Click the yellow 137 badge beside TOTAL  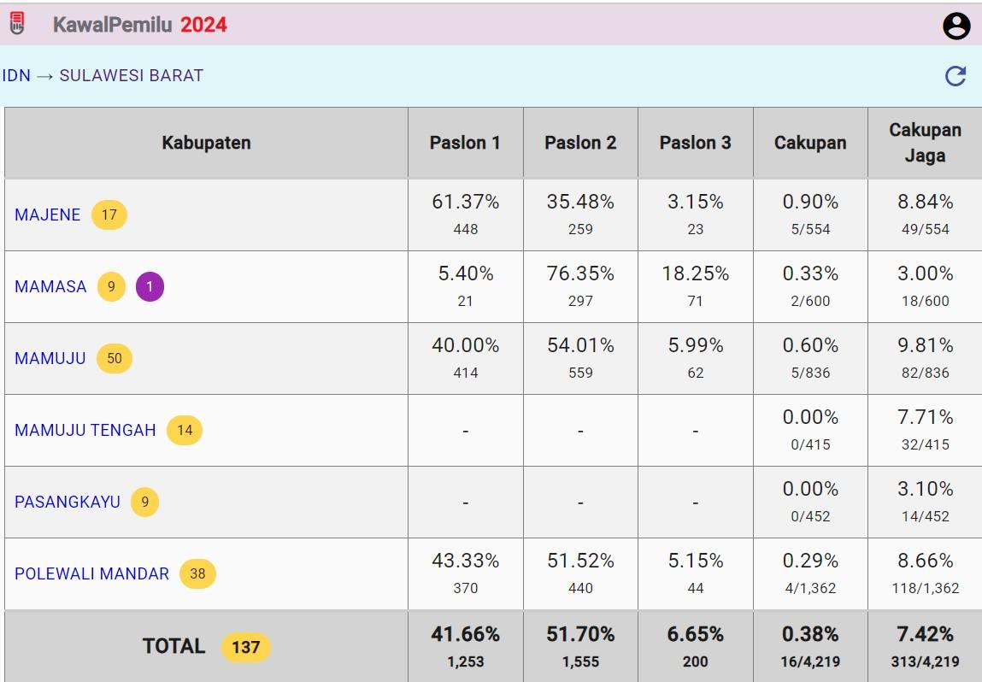tap(245, 647)
